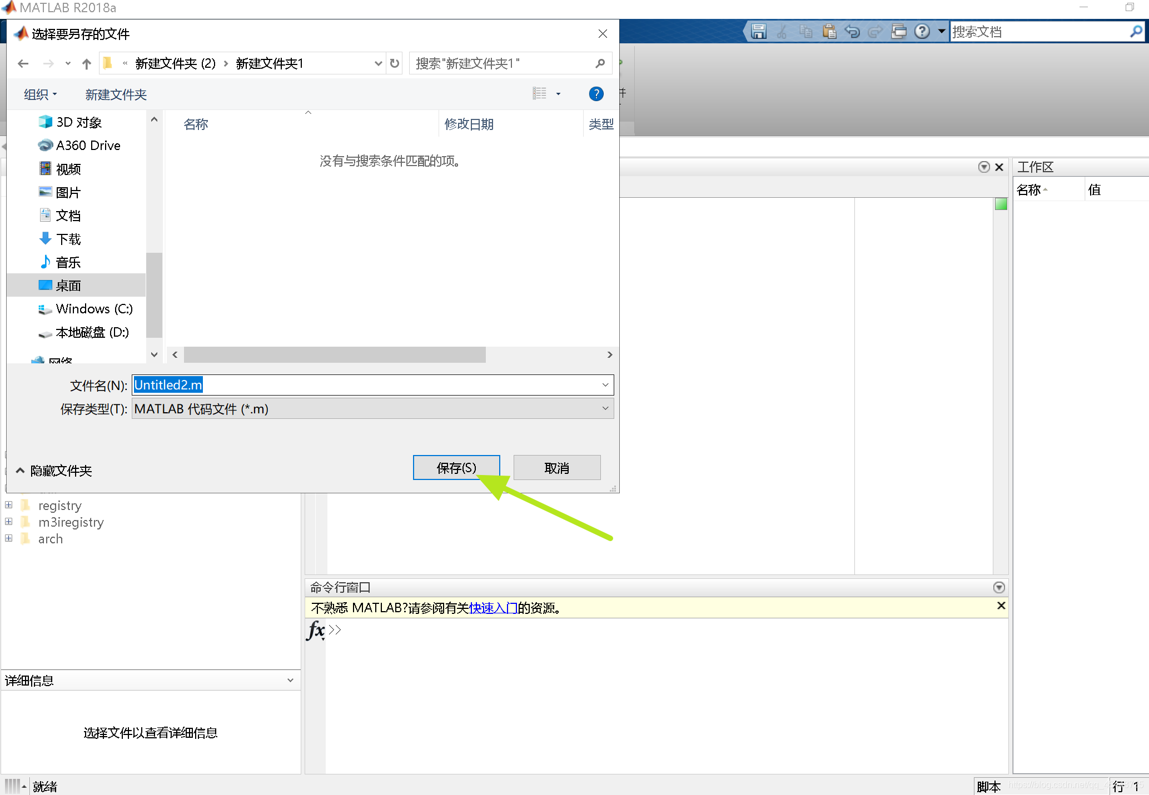Click the Undo arrow icon
1149x795 pixels.
tap(852, 32)
